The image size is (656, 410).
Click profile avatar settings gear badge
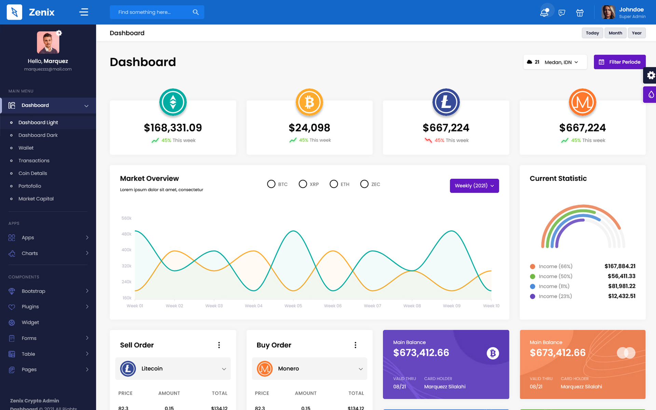click(59, 33)
